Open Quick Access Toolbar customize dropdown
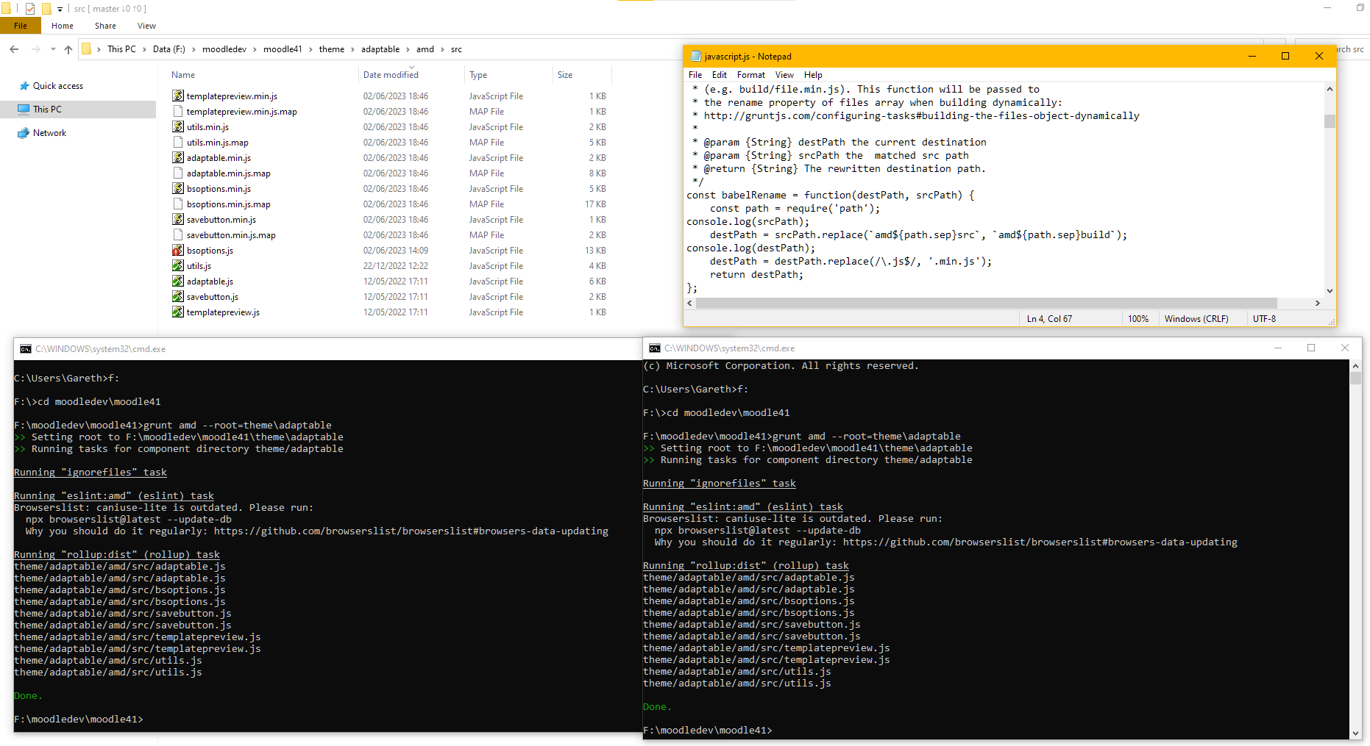This screenshot has width=1370, height=746. [x=60, y=9]
